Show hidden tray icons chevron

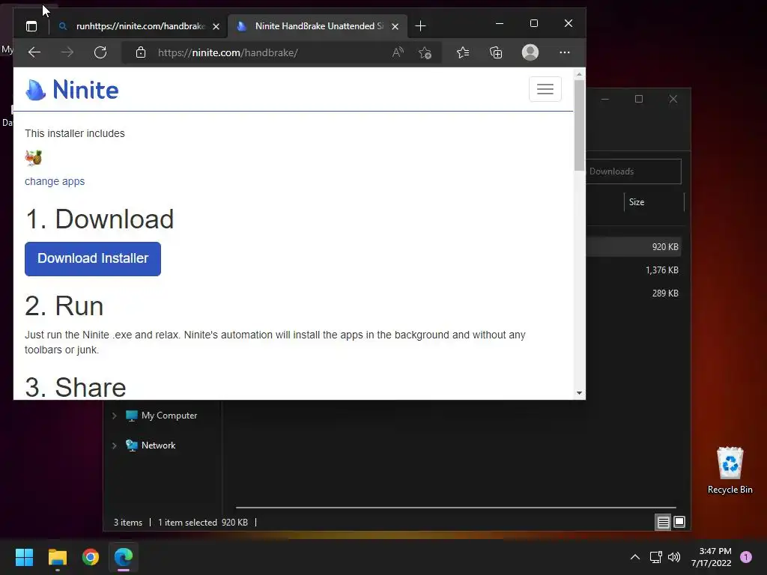click(x=635, y=557)
